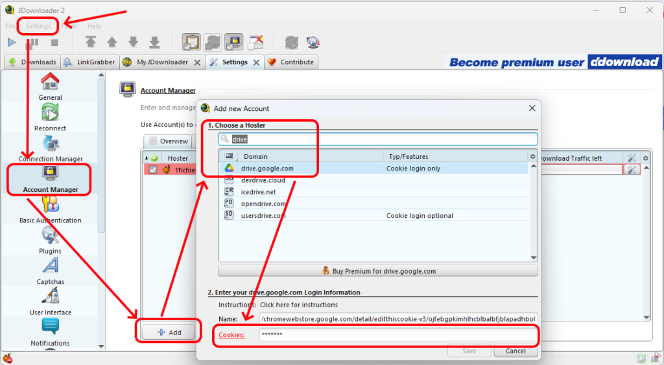Sort hoster list by Typ/Features column
The height and width of the screenshot is (365, 664).
455,156
